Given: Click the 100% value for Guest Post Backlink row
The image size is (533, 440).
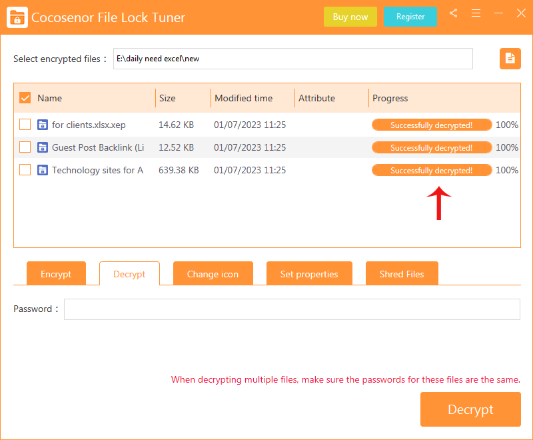Looking at the screenshot, I should tap(507, 147).
